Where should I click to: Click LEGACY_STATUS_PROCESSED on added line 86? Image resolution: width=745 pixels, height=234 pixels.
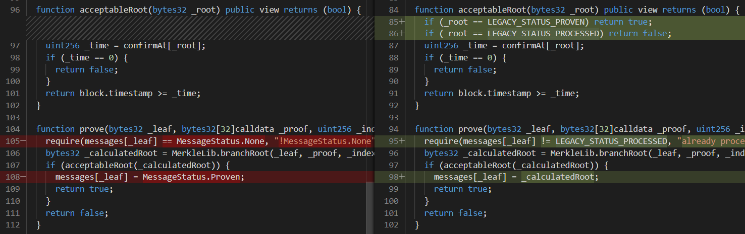coord(546,34)
